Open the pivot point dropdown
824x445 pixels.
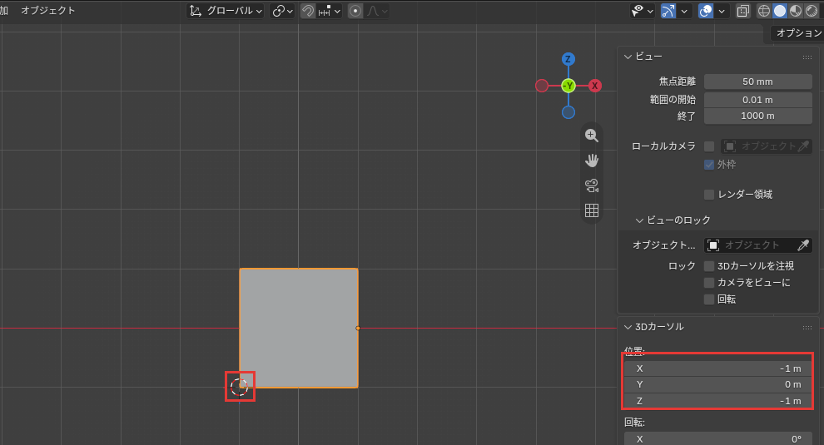point(282,11)
